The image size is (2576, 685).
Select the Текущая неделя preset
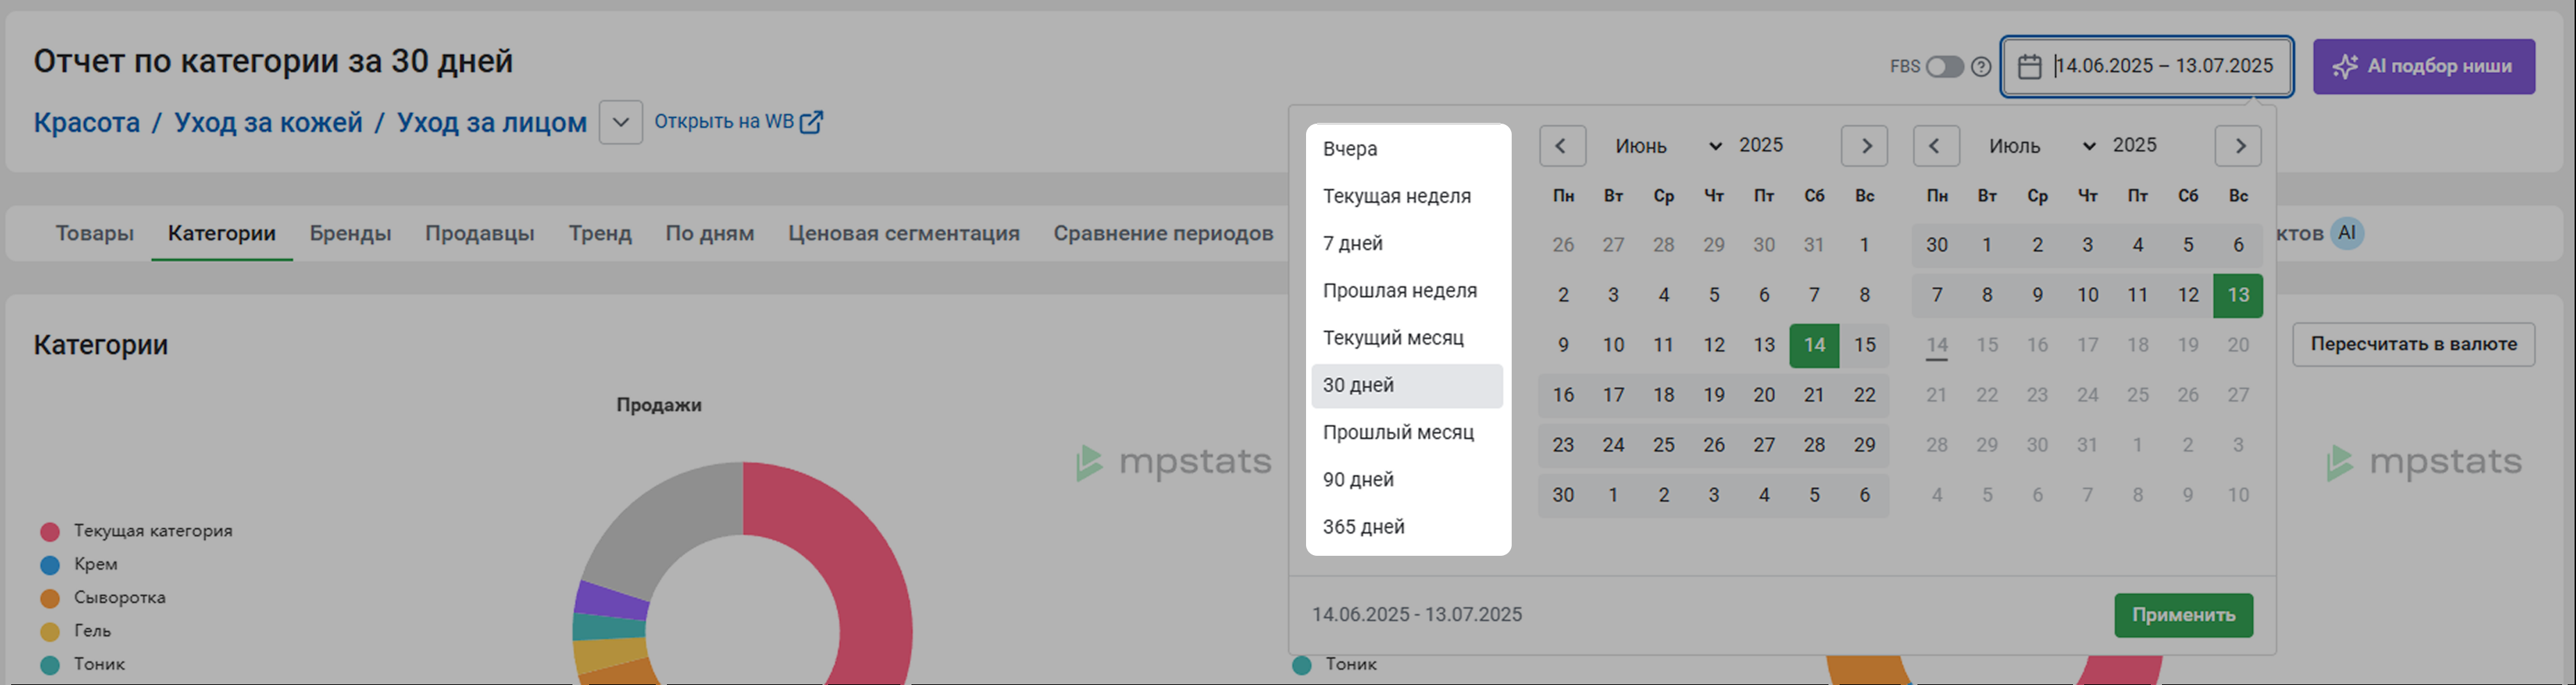pos(1407,196)
